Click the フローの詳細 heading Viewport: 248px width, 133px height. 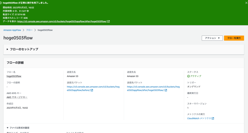(15, 63)
